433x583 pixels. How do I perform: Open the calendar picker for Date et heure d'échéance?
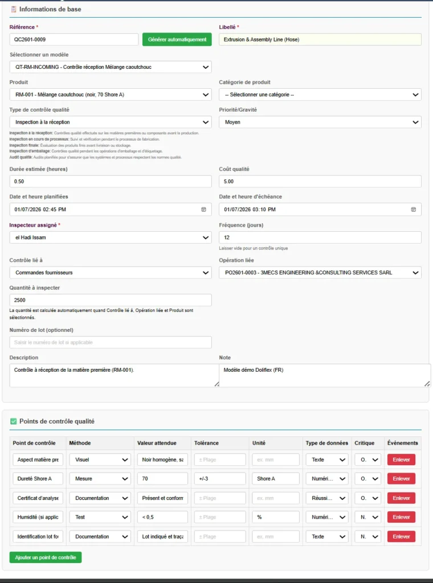click(x=413, y=210)
